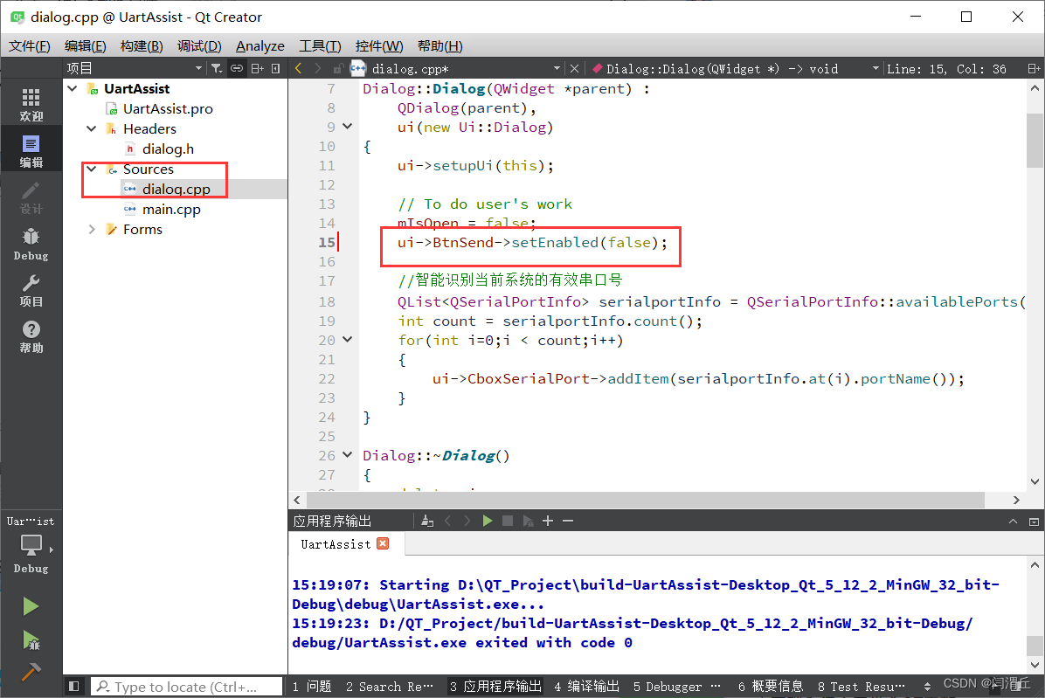This screenshot has width=1045, height=698.
Task: Zoom out the application output text
Action: pyautogui.click(x=568, y=521)
